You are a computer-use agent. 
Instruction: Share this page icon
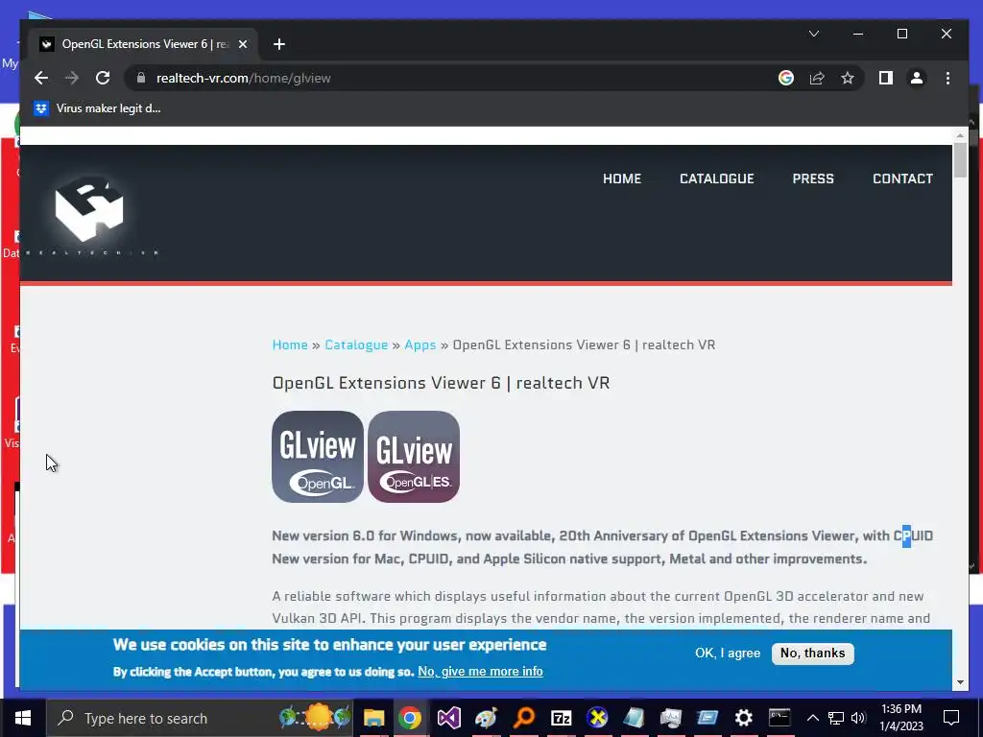pos(817,78)
